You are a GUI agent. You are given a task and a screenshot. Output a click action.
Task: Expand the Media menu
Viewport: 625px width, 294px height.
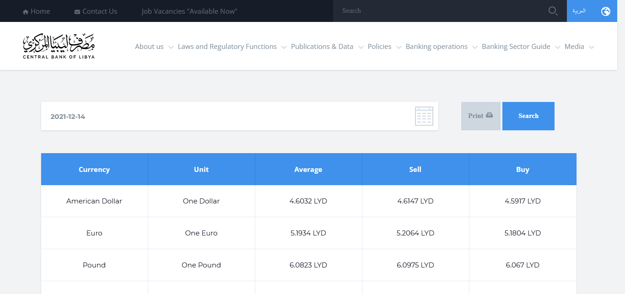click(x=579, y=47)
